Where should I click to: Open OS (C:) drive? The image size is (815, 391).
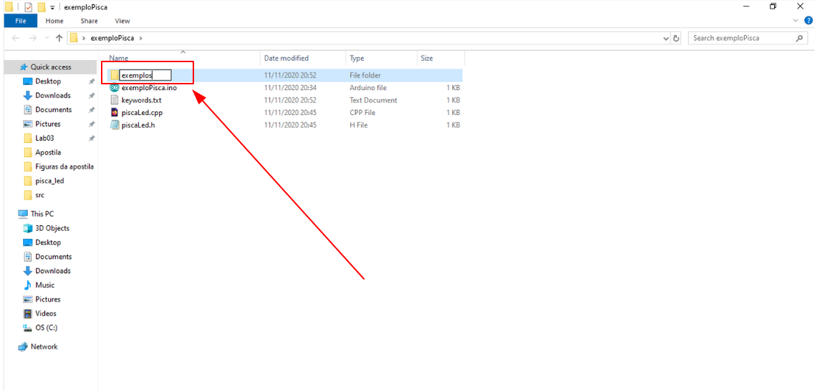tap(46, 327)
